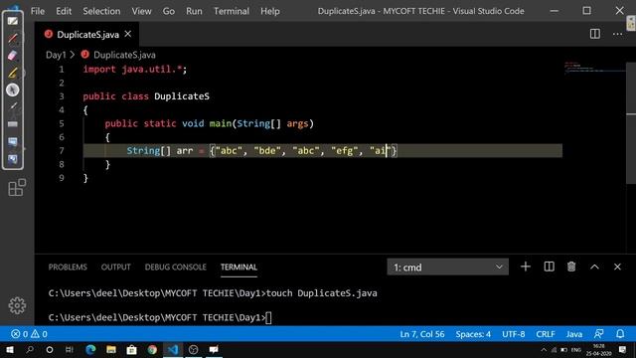The image size is (636, 358).
Task: Open Cortana circle on taskbar
Action: click(x=50, y=349)
